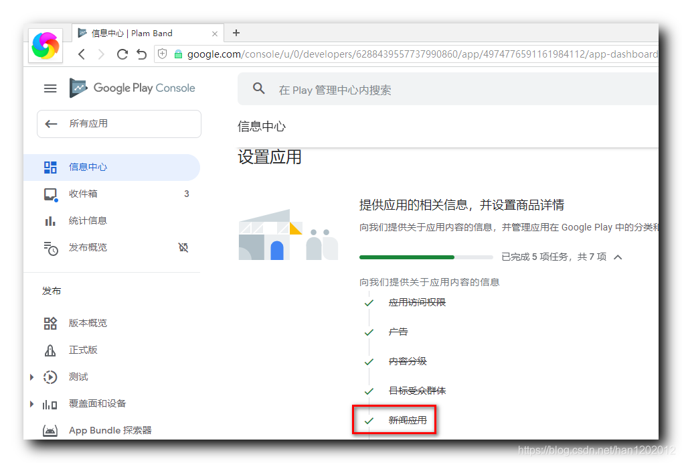Image resolution: width=682 pixels, height=463 pixels.
Task: Click the 测试 play-circle icon
Action: coord(50,377)
